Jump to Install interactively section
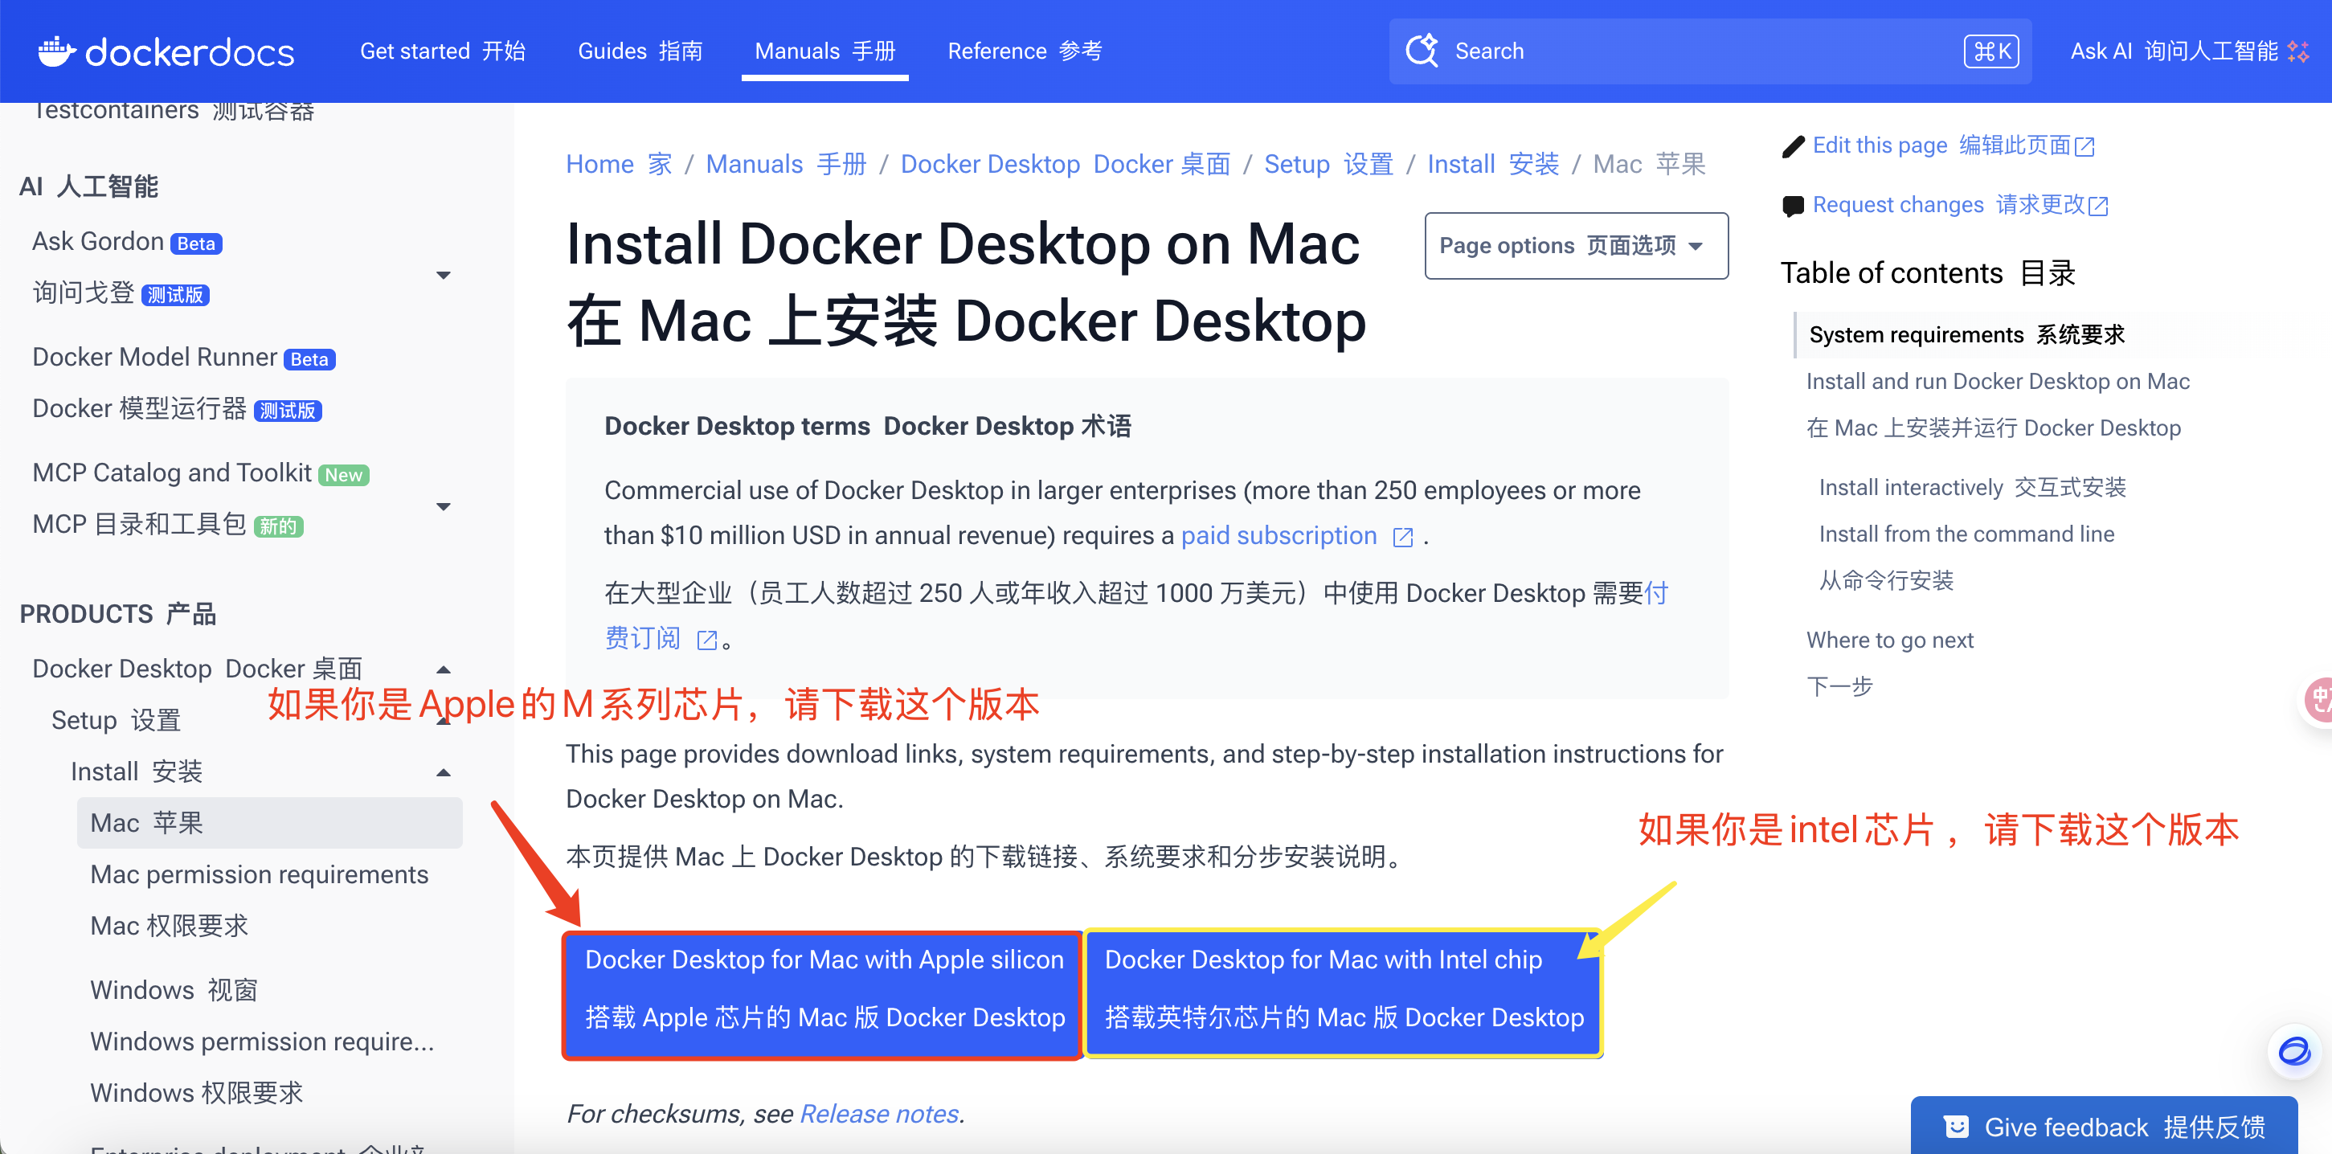The image size is (2332, 1154). [1972, 487]
